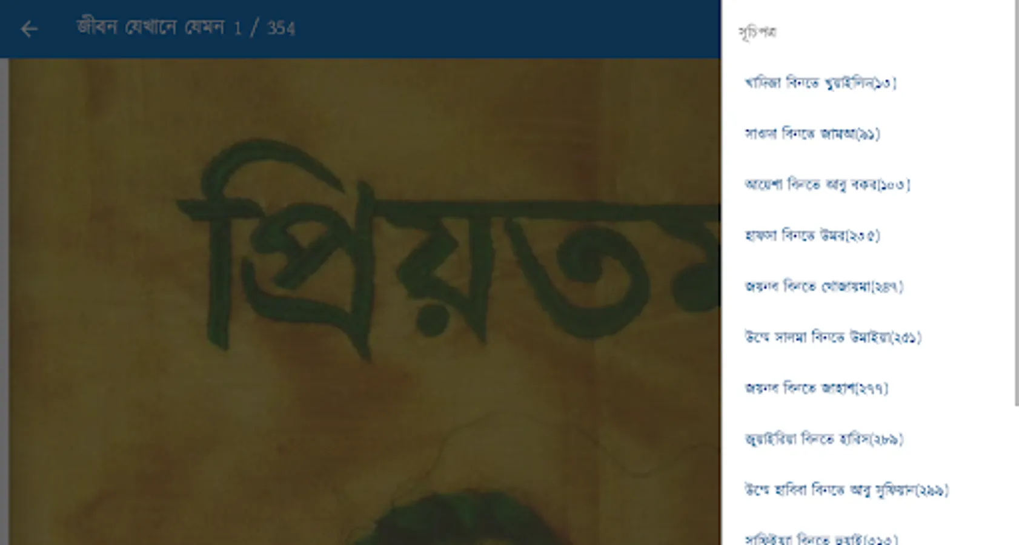Select উম্মে সালমা বিনতে উমাইয়া (২৫১)
This screenshot has width=1019, height=545.
[833, 337]
